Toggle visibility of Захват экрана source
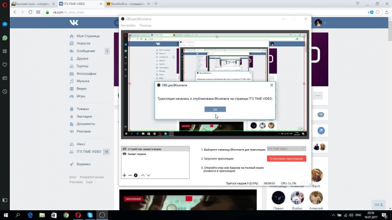Screen dimensions: 392x220 (x=124, y=154)
